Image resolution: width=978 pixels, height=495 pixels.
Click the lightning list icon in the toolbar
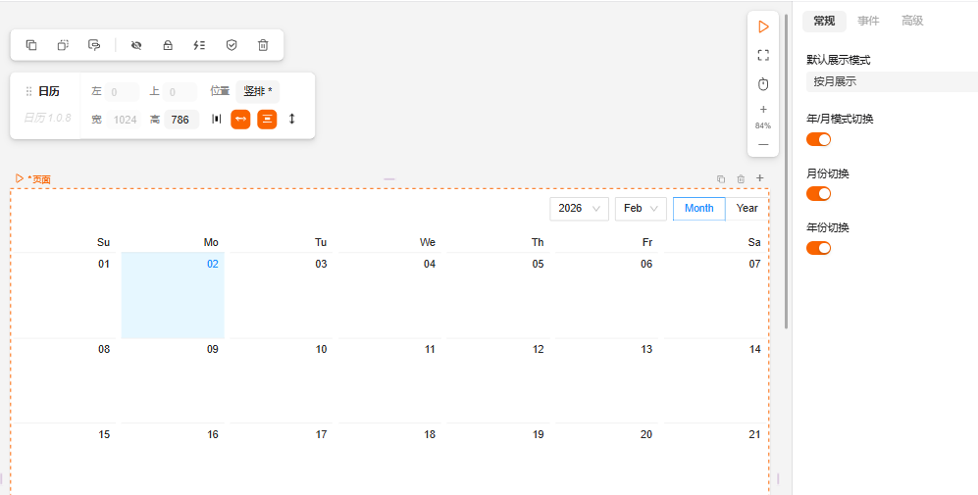(x=199, y=45)
